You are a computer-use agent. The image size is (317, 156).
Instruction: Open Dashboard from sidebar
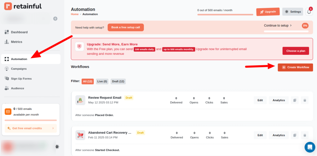19,32
